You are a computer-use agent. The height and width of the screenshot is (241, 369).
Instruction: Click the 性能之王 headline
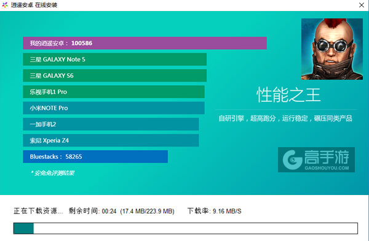tap(288, 95)
